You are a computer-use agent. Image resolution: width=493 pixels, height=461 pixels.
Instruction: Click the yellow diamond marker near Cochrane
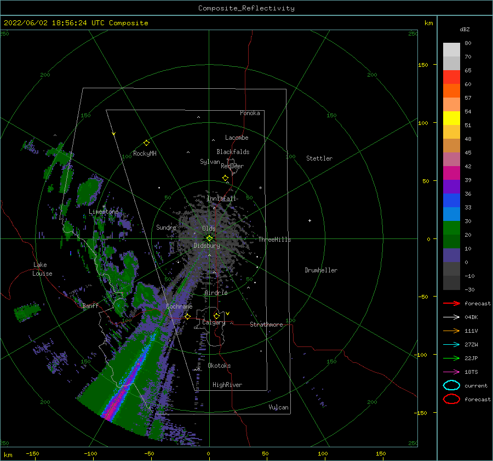tap(187, 316)
